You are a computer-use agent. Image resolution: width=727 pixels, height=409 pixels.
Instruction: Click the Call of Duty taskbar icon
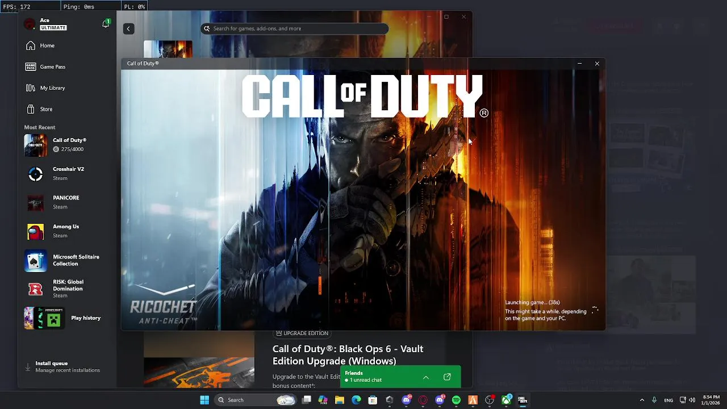tap(523, 400)
